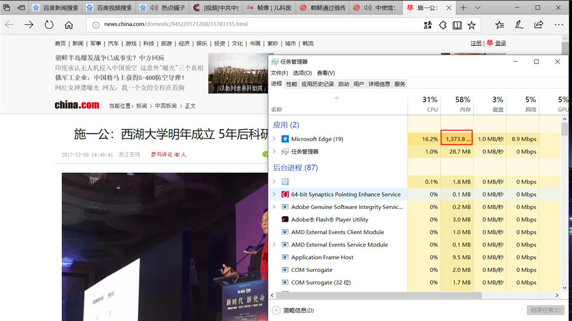Screen dimensions: 572x321
Task: Add page to favorites with star icon
Action: pos(471,25)
